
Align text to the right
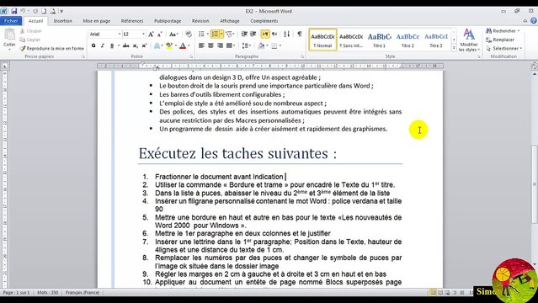pos(220,45)
